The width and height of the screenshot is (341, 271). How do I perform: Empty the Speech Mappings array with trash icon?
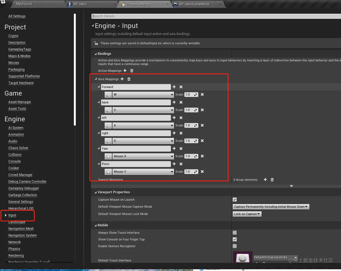pos(272,180)
